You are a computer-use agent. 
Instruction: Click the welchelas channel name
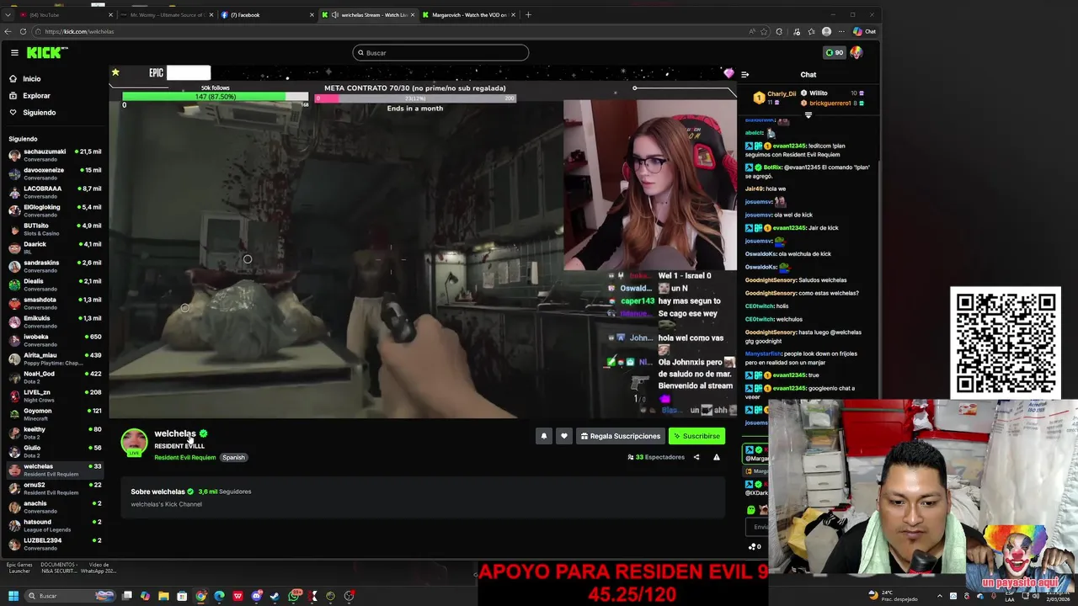(174, 433)
